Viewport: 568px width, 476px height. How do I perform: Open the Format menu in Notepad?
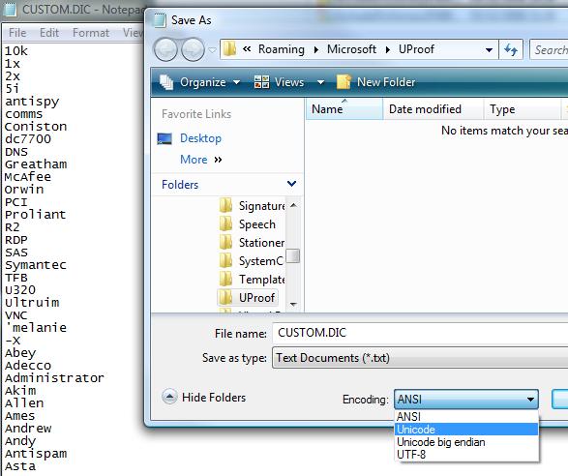(x=91, y=33)
